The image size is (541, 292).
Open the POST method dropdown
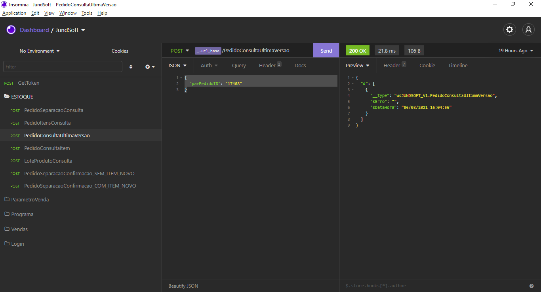point(179,51)
